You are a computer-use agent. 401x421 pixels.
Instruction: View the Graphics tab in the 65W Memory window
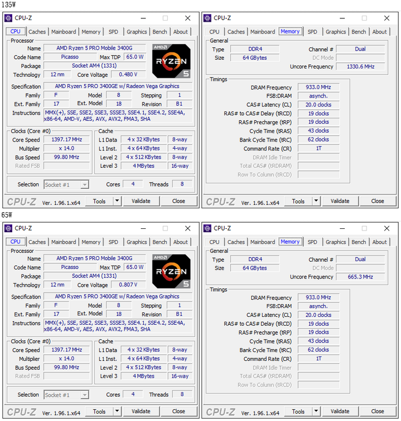click(x=336, y=242)
